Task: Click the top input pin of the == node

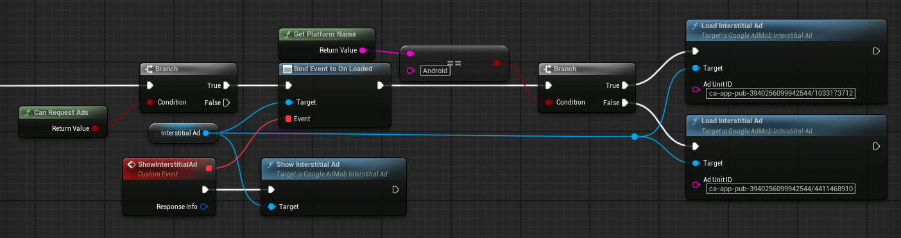Action: pyautogui.click(x=411, y=54)
